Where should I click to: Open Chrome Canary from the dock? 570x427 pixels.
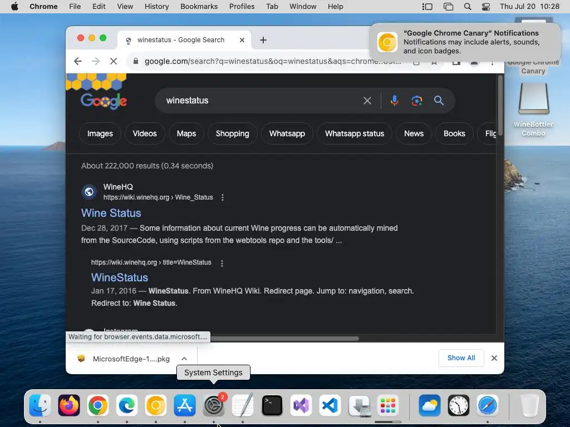coord(156,405)
